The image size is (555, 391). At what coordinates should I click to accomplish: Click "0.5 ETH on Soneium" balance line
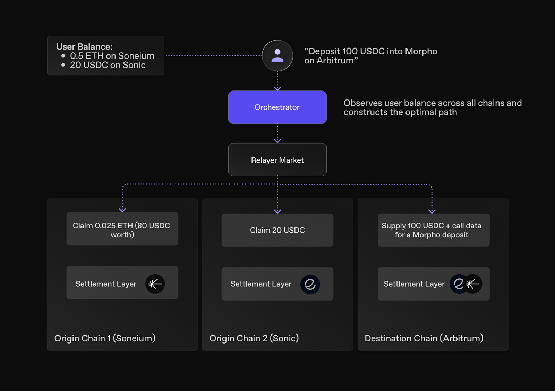112,56
